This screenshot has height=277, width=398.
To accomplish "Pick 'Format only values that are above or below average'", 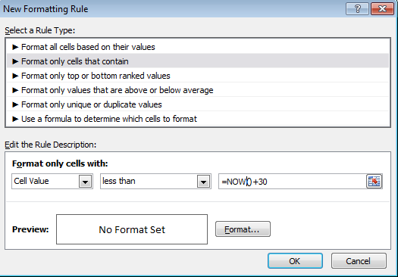I will (198, 90).
